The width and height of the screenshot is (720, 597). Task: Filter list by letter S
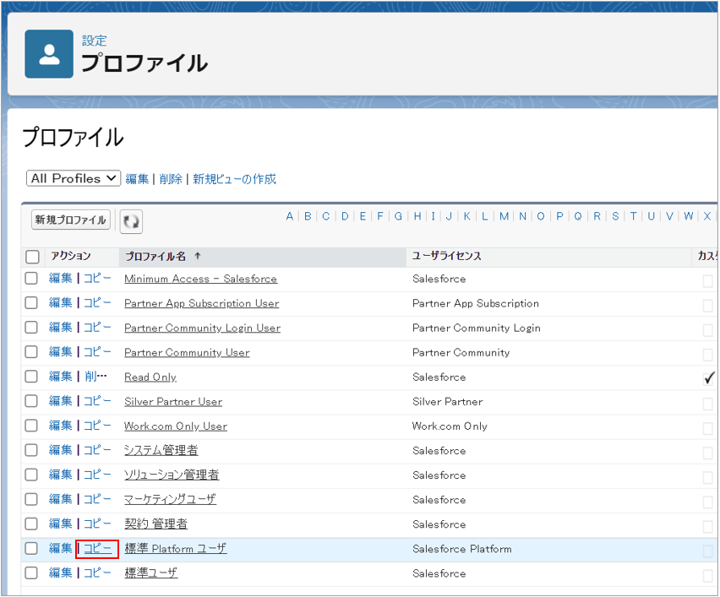615,216
